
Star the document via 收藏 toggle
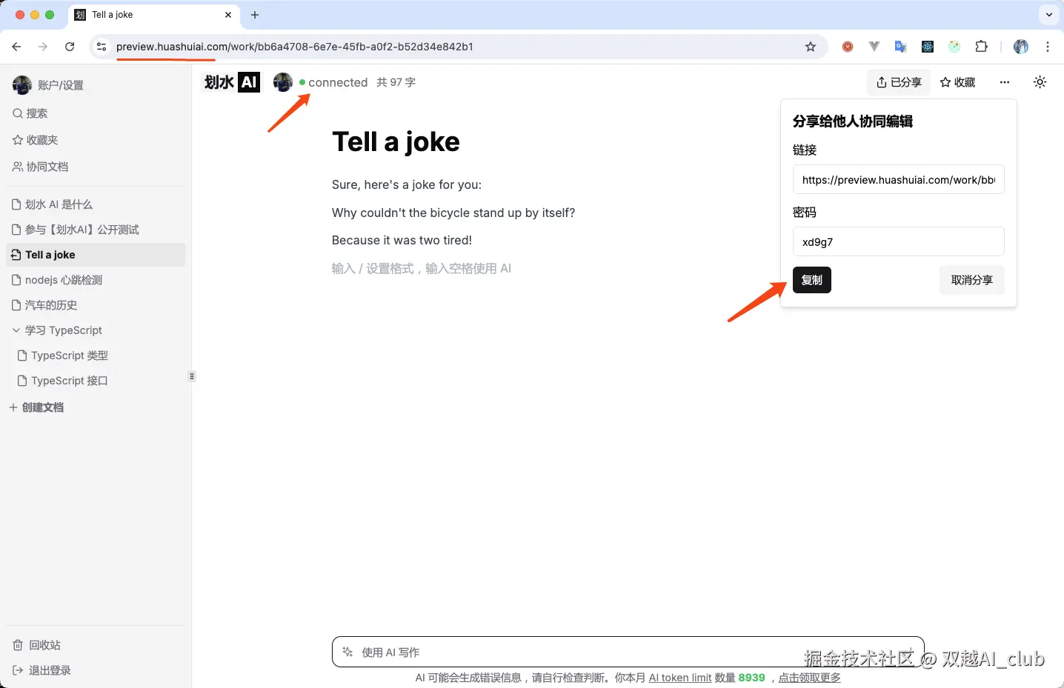pos(957,82)
